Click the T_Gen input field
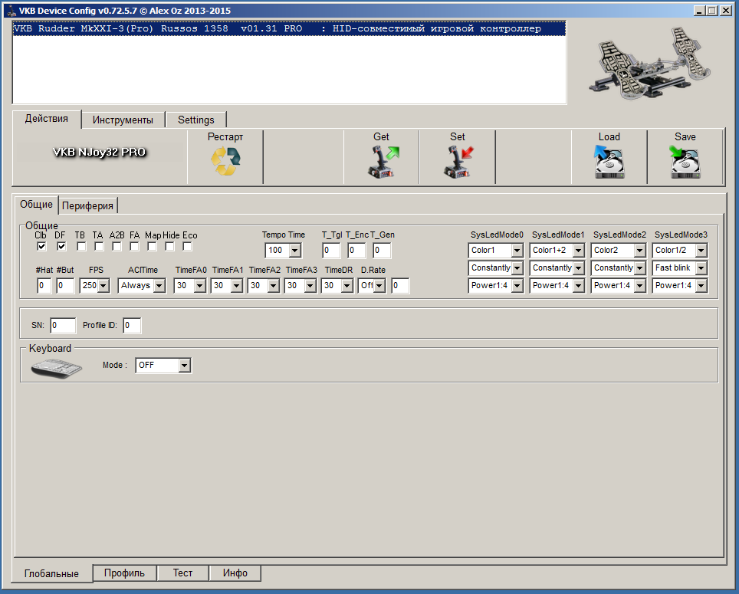 (382, 250)
